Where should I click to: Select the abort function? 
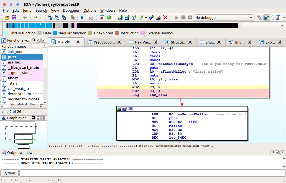(x=22, y=78)
